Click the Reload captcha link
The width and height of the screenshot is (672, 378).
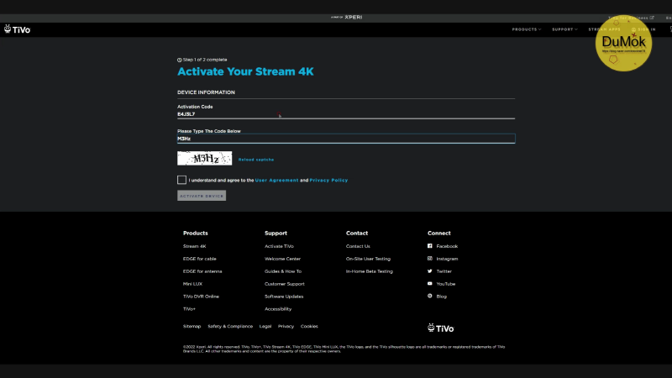point(256,160)
